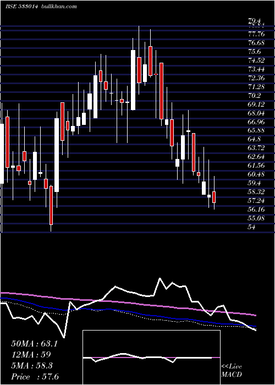Select the 71.28 price axis label

(256, 87)
